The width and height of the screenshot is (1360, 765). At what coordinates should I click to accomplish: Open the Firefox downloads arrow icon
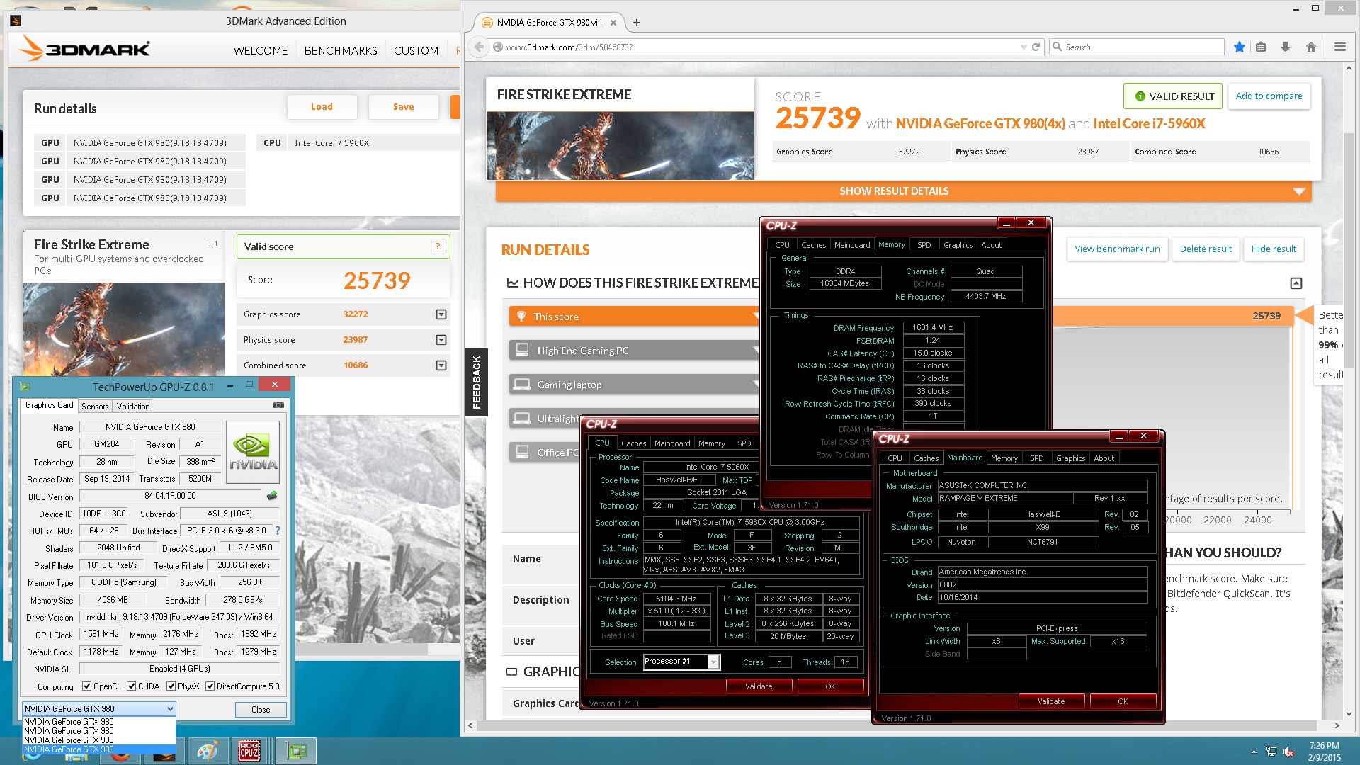(1285, 47)
